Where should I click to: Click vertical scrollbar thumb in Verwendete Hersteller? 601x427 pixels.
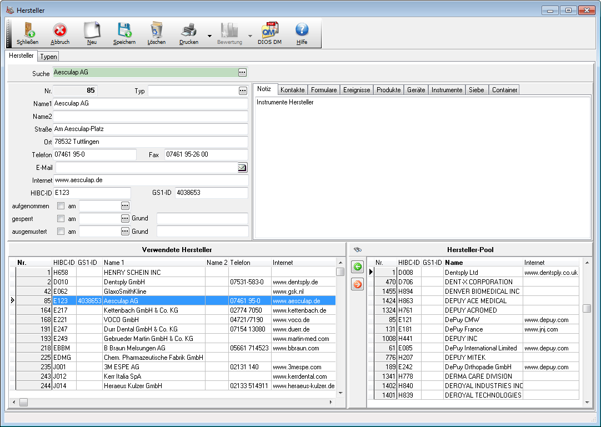340,272
